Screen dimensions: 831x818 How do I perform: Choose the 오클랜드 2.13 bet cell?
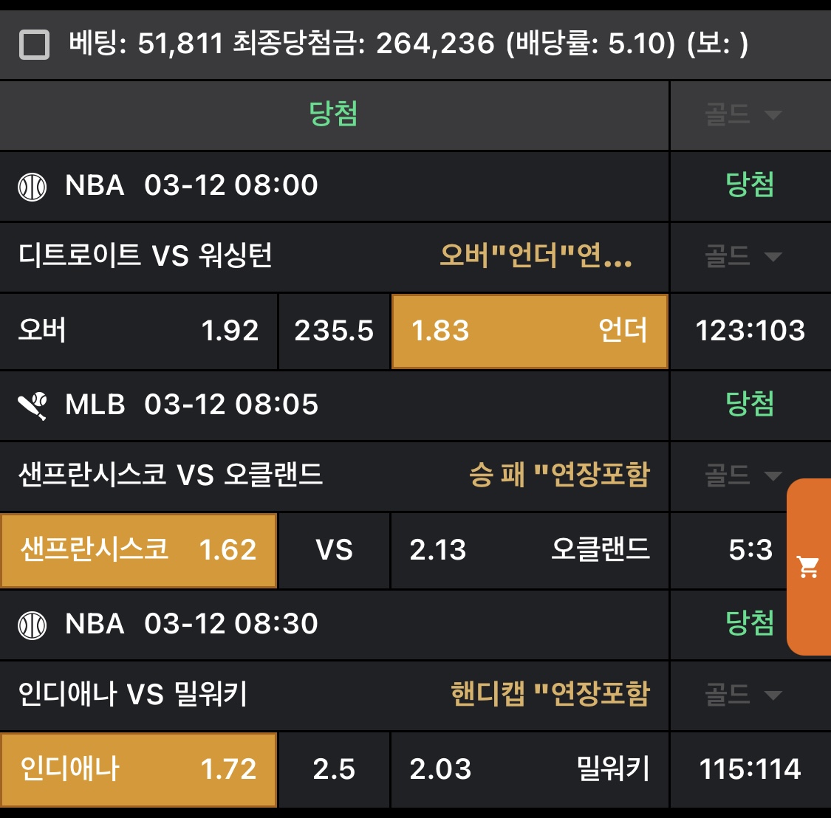click(x=529, y=550)
